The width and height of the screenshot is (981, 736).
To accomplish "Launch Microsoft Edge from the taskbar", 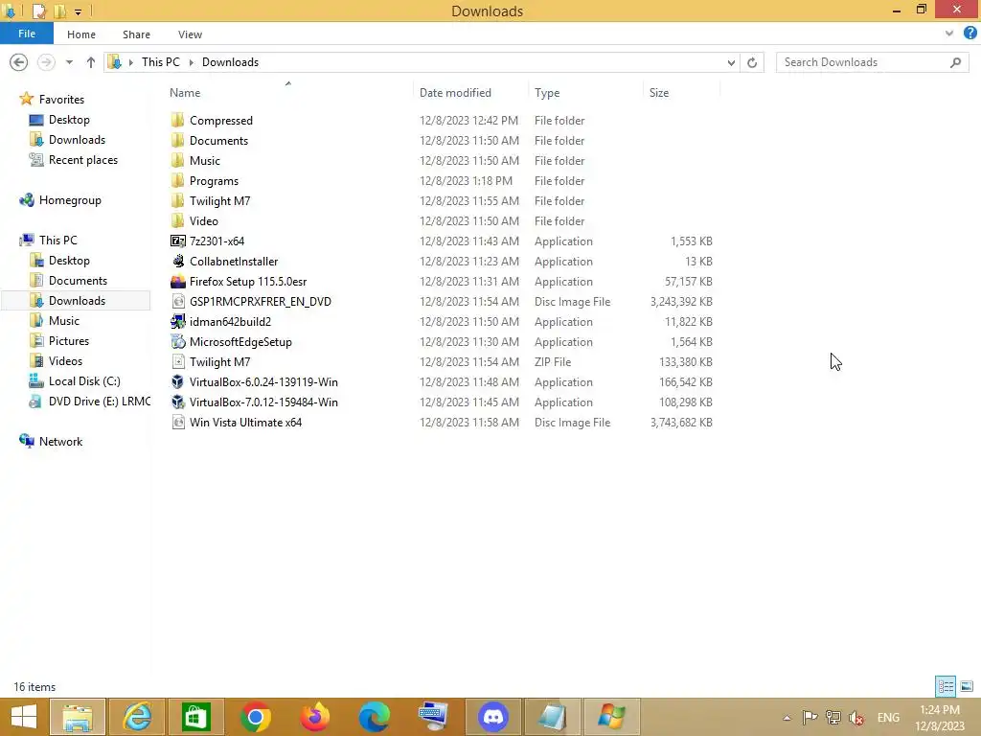I will (x=375, y=717).
